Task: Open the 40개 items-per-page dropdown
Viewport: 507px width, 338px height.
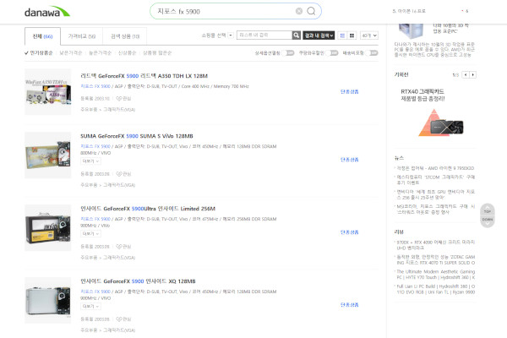Action: pyautogui.click(x=369, y=35)
